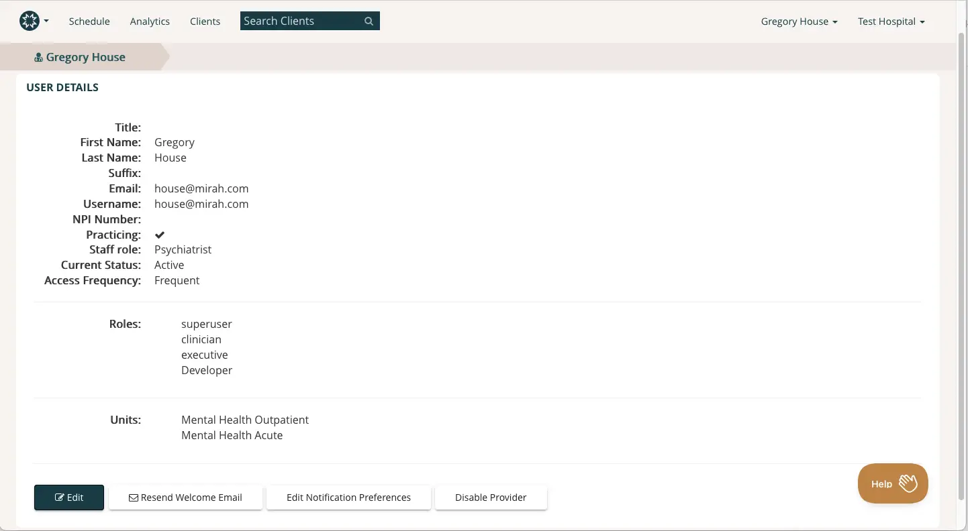Viewport: 968px width, 531px height.
Task: Click the house@mirah.com email value
Action: pos(201,188)
